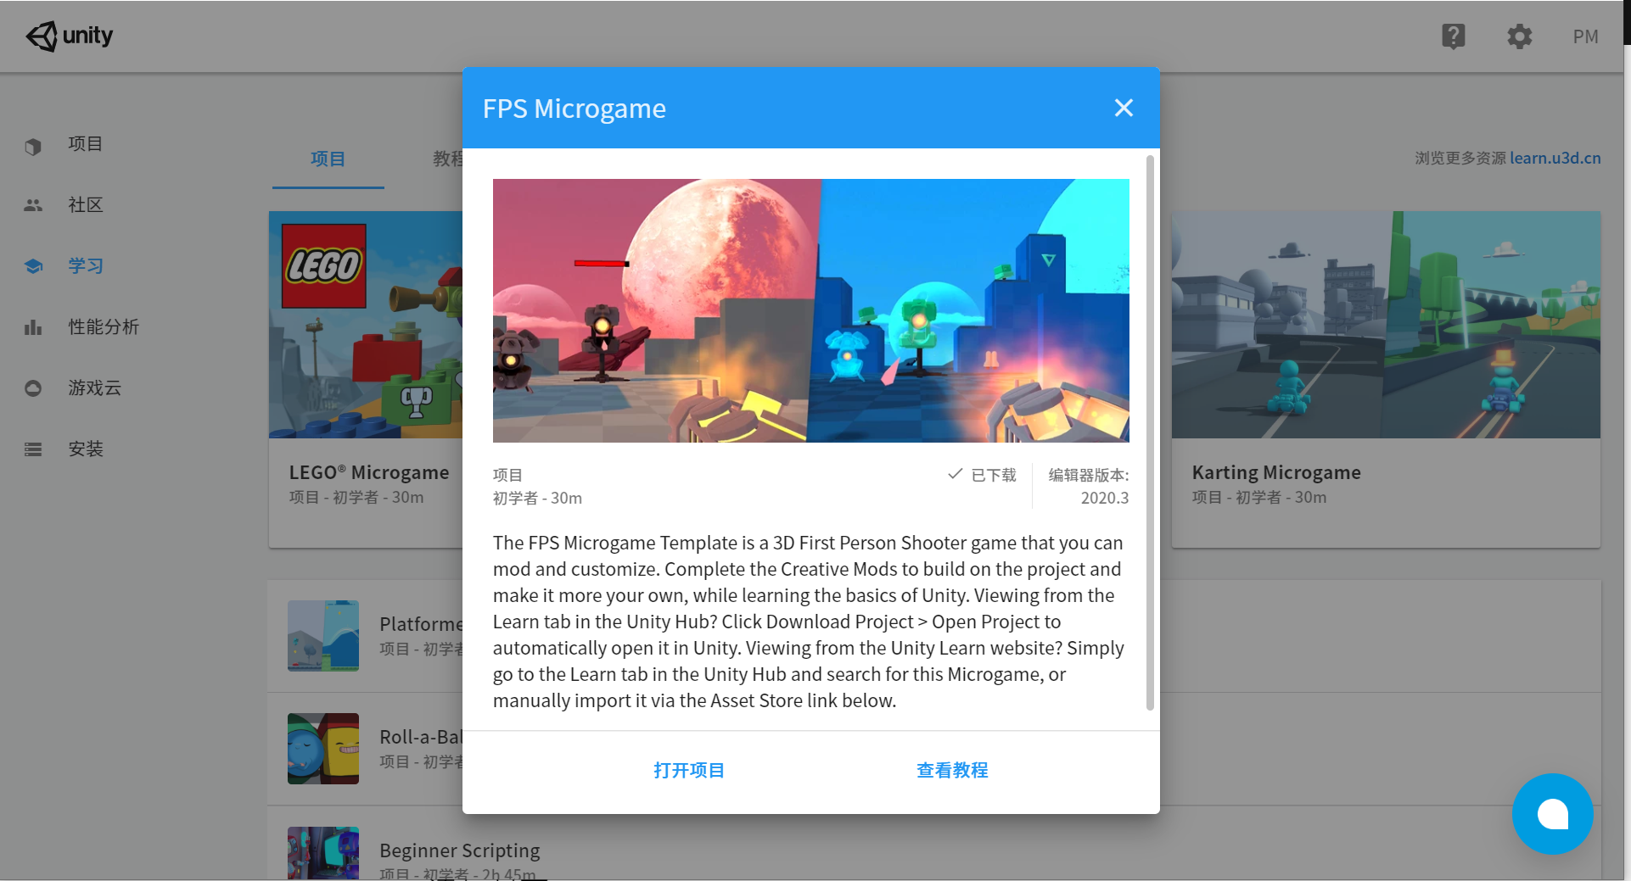
Task: Click the Unity logo in header
Action: tap(69, 36)
